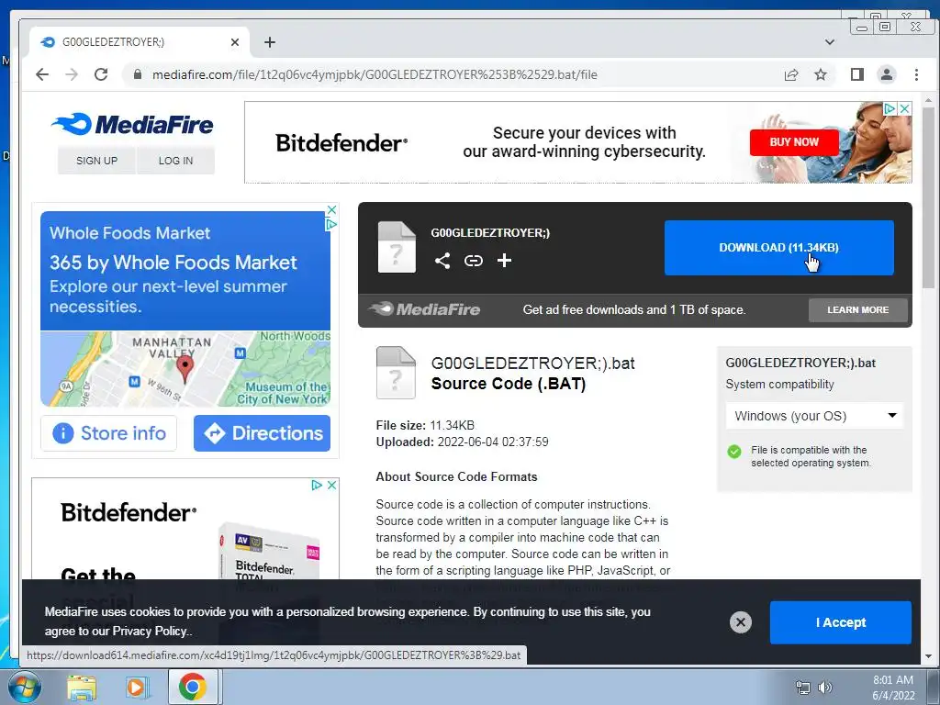
Task: Click the Store info button
Action: (108, 433)
